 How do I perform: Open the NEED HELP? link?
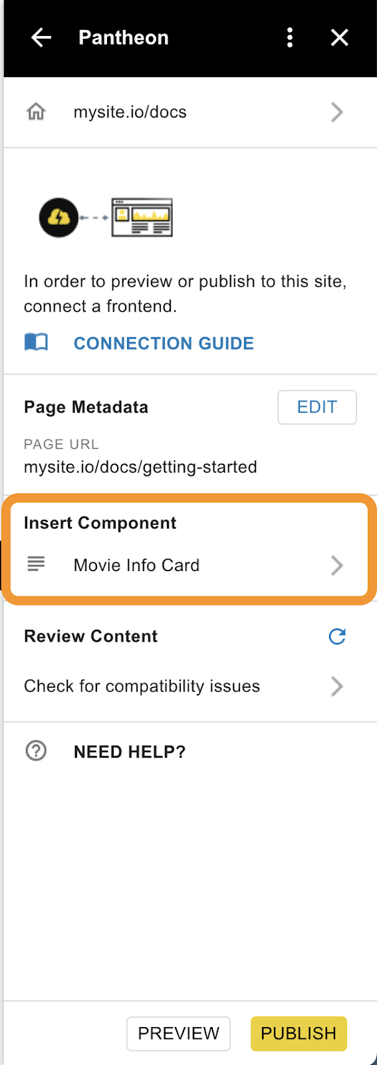tap(130, 752)
